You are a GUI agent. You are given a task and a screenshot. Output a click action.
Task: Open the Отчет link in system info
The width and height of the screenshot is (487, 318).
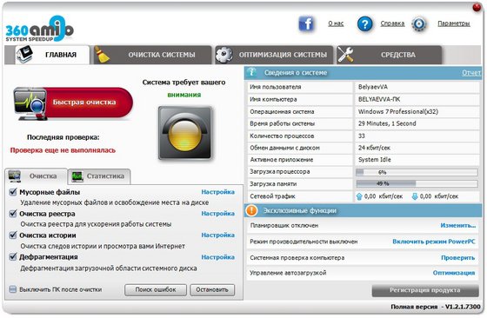pos(471,73)
